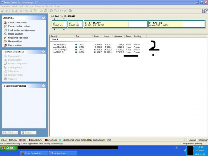Click the 0 operations pending status text
Image resolution: width=208 pixels, height=156 pixels.
pos(193,144)
